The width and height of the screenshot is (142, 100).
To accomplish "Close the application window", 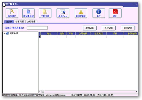I will coord(137,4).
